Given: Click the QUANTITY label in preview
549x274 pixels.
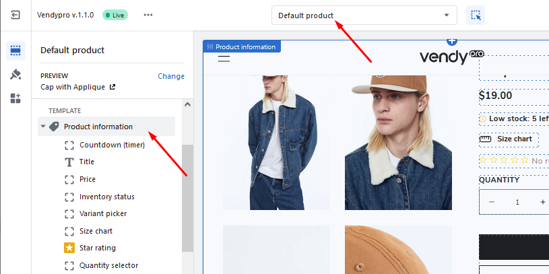Looking at the screenshot, I should click(499, 180).
